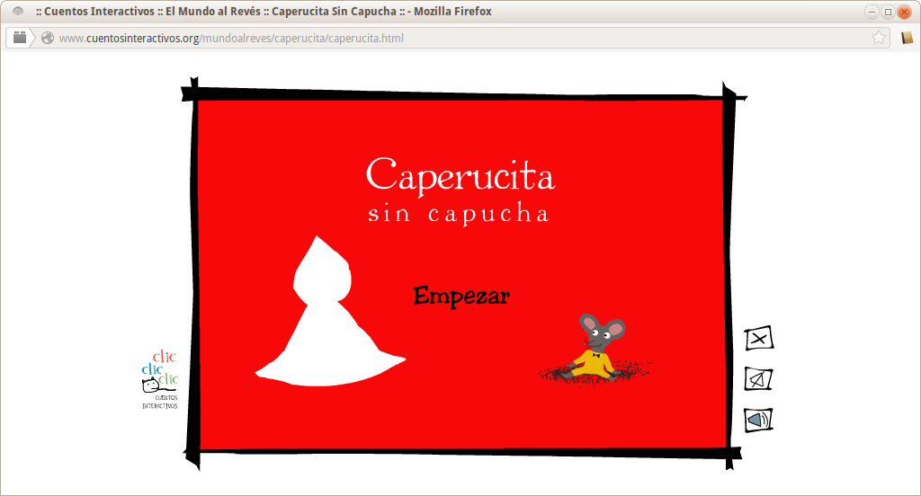Toggle the blue speaker sound icon
Viewport: 921px width, 496px height.
(758, 420)
